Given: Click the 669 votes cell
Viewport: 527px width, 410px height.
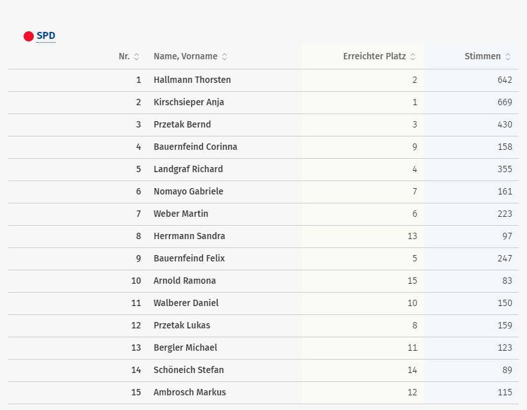Looking at the screenshot, I should click(x=505, y=103).
